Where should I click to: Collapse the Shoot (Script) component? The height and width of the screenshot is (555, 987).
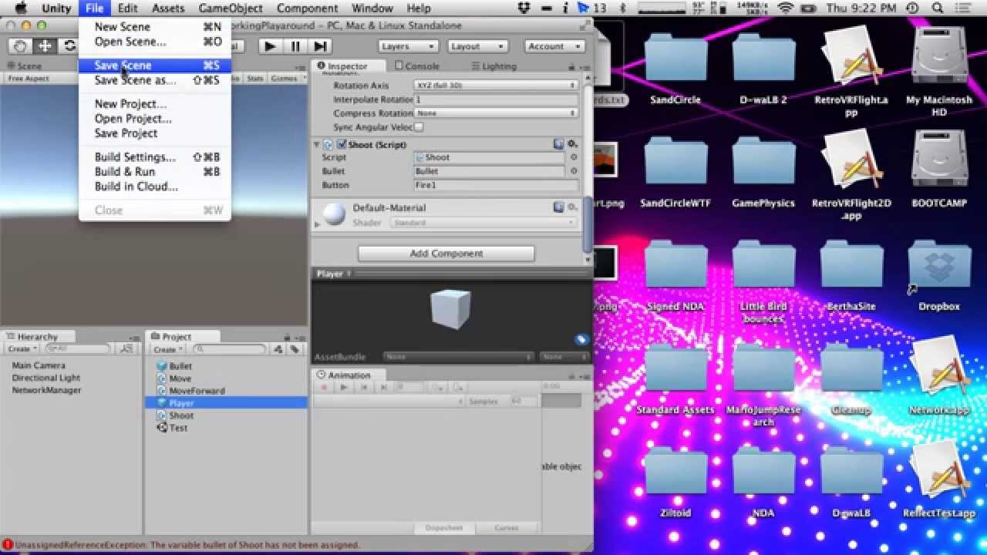pyautogui.click(x=316, y=145)
